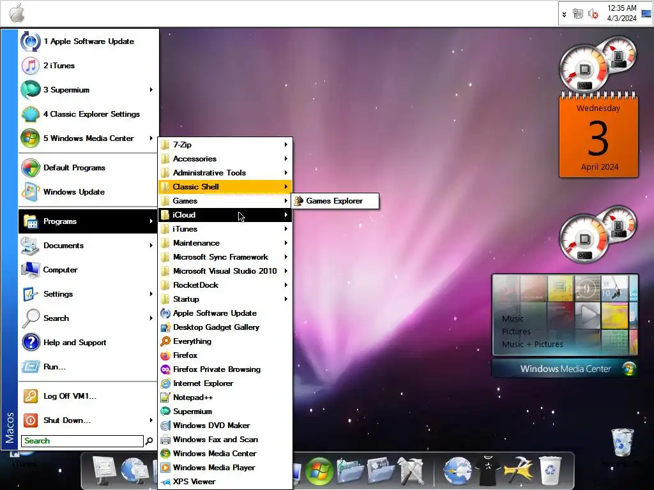Launch Apple Software Update in Programs list
The image size is (654, 490).
tap(225, 313)
